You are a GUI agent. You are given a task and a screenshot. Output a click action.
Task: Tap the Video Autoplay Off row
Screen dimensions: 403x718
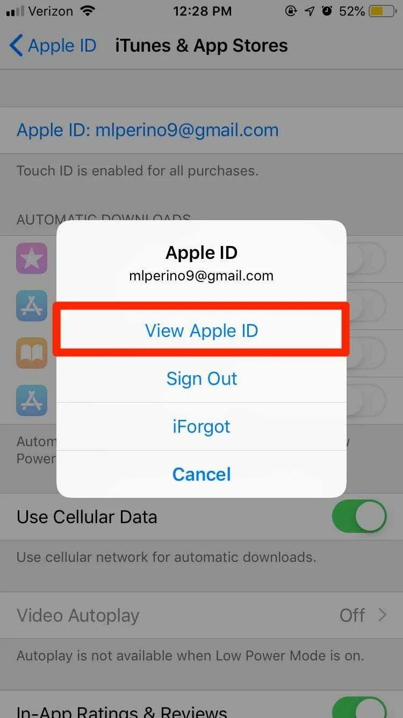click(201, 615)
